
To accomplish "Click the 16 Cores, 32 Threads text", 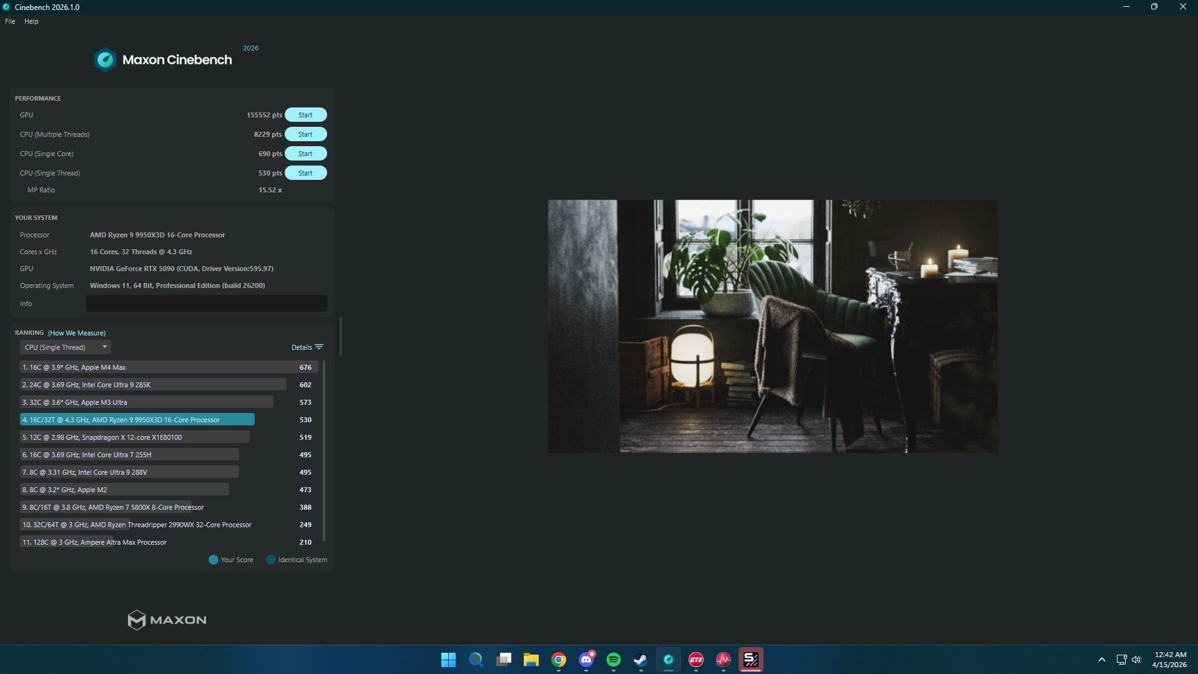I will (x=141, y=252).
